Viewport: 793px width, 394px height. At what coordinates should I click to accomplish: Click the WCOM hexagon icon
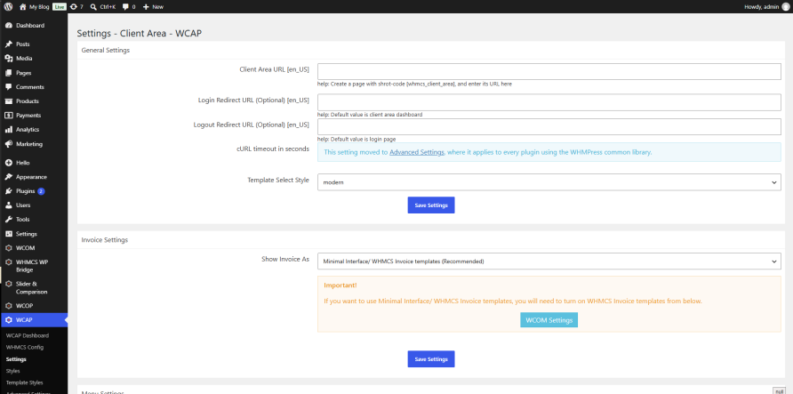pos(9,248)
